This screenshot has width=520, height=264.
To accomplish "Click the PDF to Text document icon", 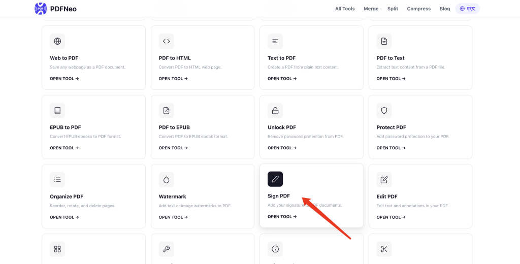I will (x=384, y=41).
